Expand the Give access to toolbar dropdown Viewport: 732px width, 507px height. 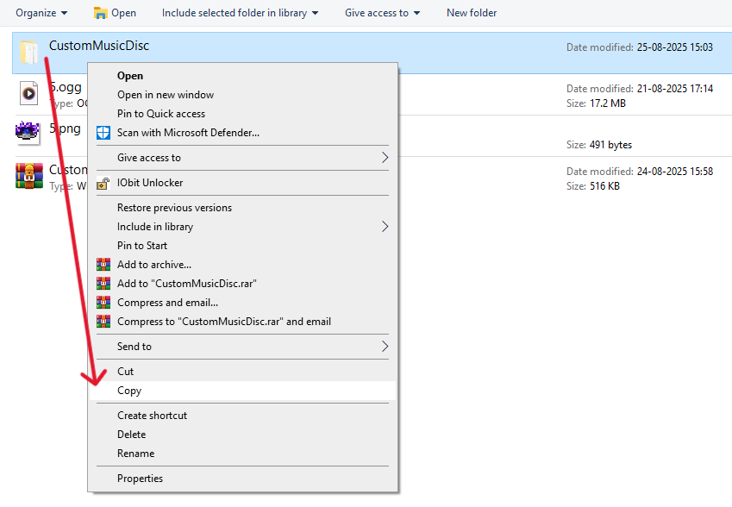(x=382, y=13)
